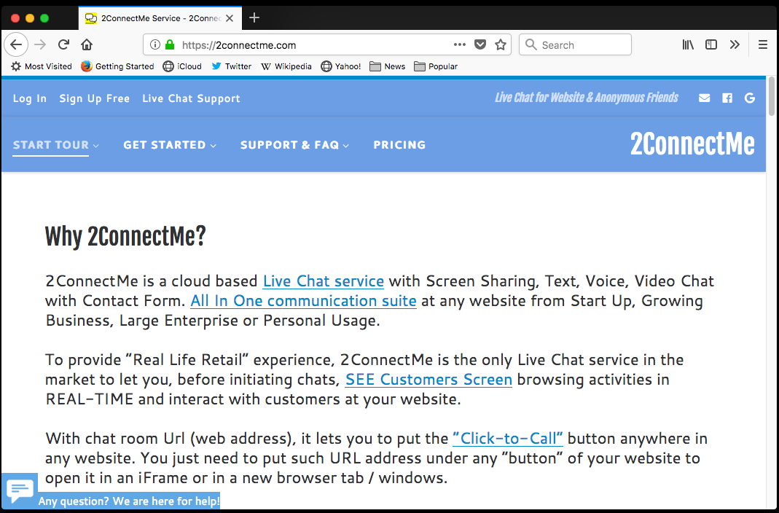779x513 pixels.
Task: Open the browser home page
Action: 87,44
